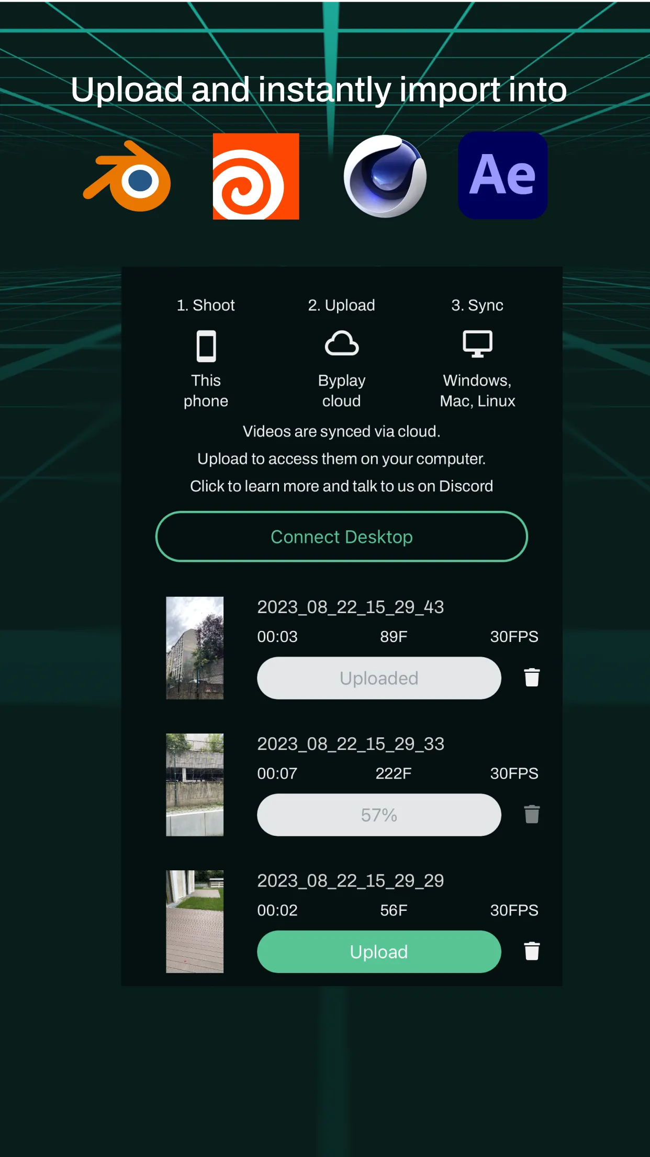Viewport: 650px width, 1157px height.
Task: Click the Cinema 4D sphere logo
Action: pos(385,176)
